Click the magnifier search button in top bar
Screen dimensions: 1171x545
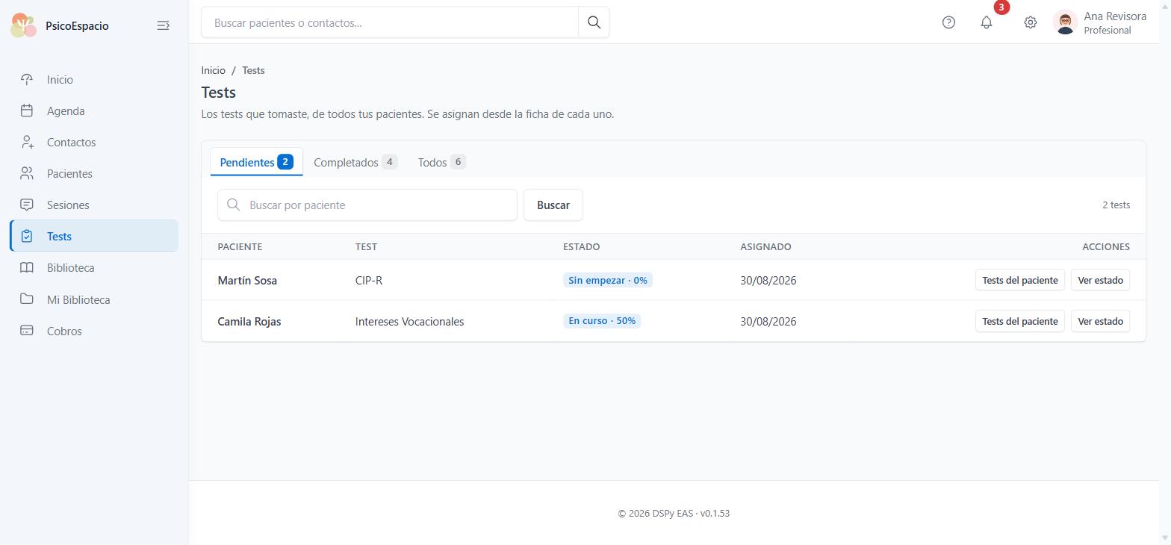pyautogui.click(x=594, y=22)
